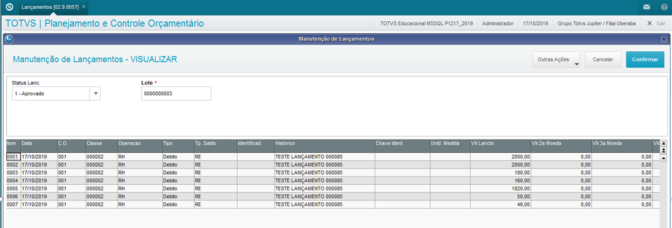Click Tp. Saldo RE in row 0007
Image resolution: width=672 pixels, height=228 pixels.
[198, 204]
